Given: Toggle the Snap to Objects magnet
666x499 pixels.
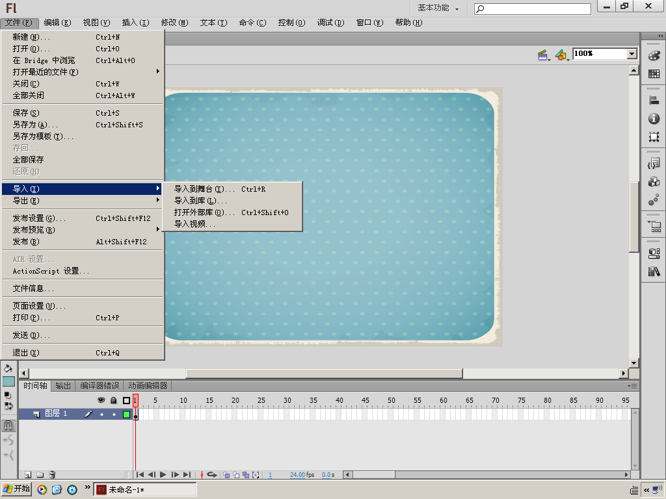Looking at the screenshot, I should point(8,425).
